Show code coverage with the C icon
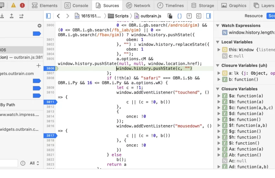Viewport: 275px width, 178px height. pyautogui.click(x=199, y=16)
